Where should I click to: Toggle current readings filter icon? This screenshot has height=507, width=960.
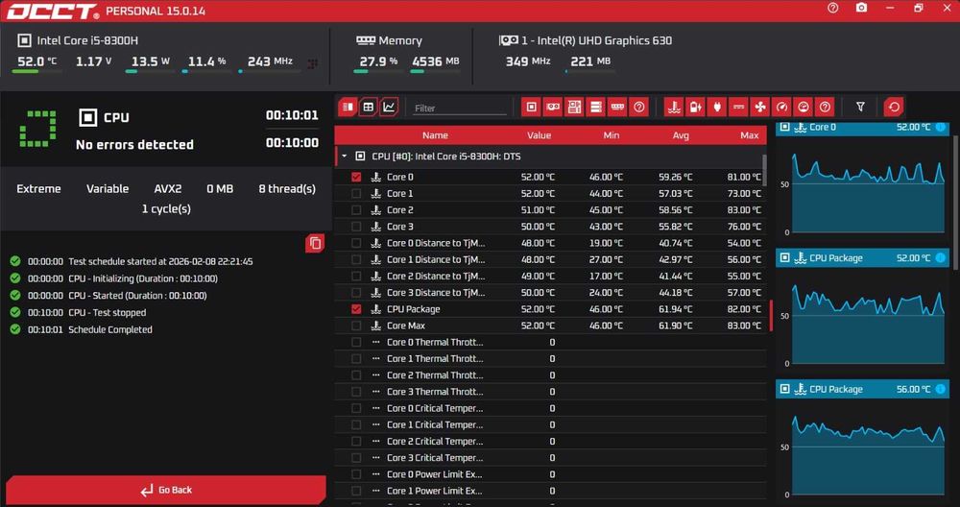tap(738, 108)
